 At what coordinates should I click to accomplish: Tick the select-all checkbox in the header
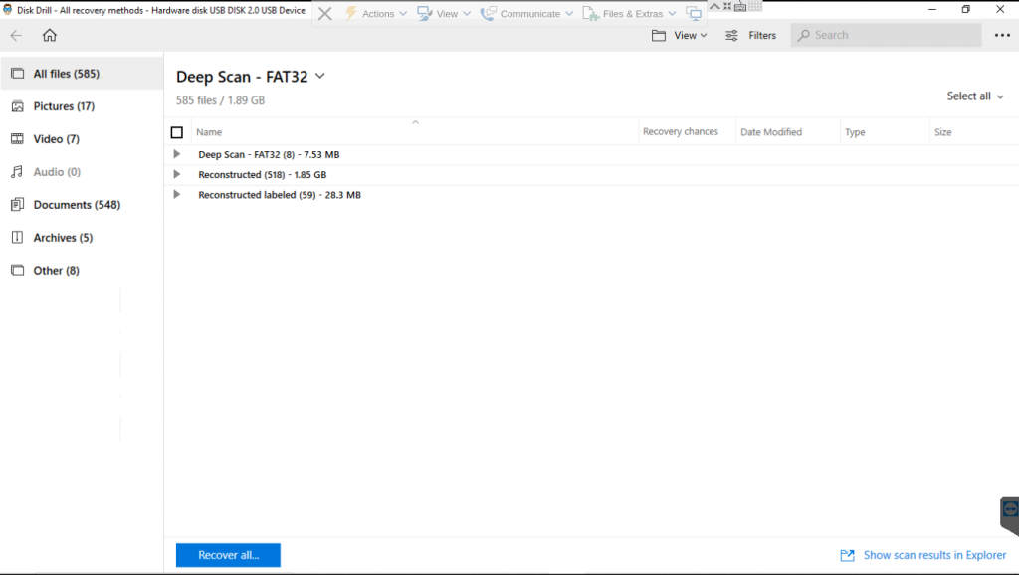(x=177, y=132)
